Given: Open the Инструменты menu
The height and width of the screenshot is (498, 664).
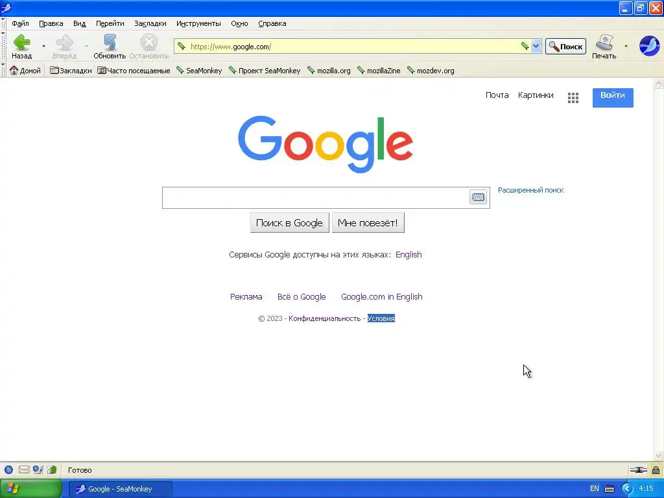Looking at the screenshot, I should [198, 24].
